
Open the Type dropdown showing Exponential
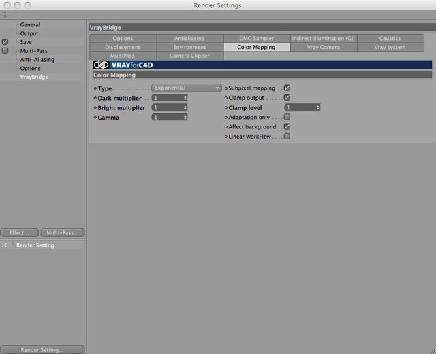pyautogui.click(x=187, y=88)
